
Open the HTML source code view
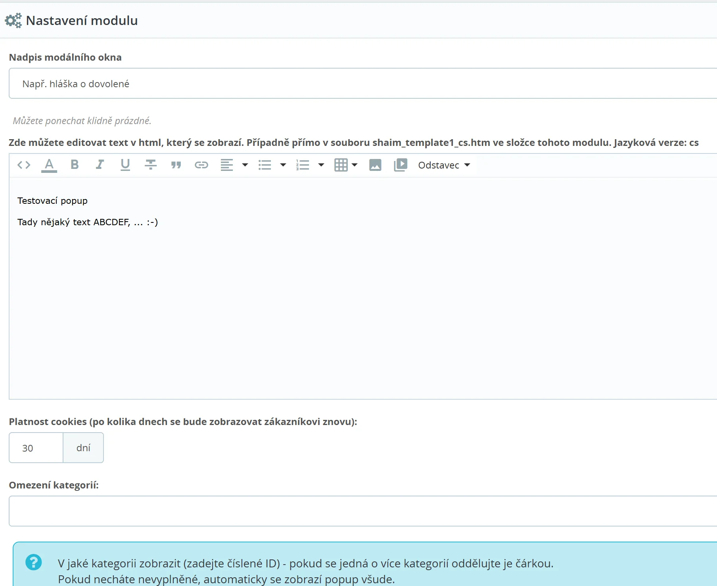[x=24, y=165]
